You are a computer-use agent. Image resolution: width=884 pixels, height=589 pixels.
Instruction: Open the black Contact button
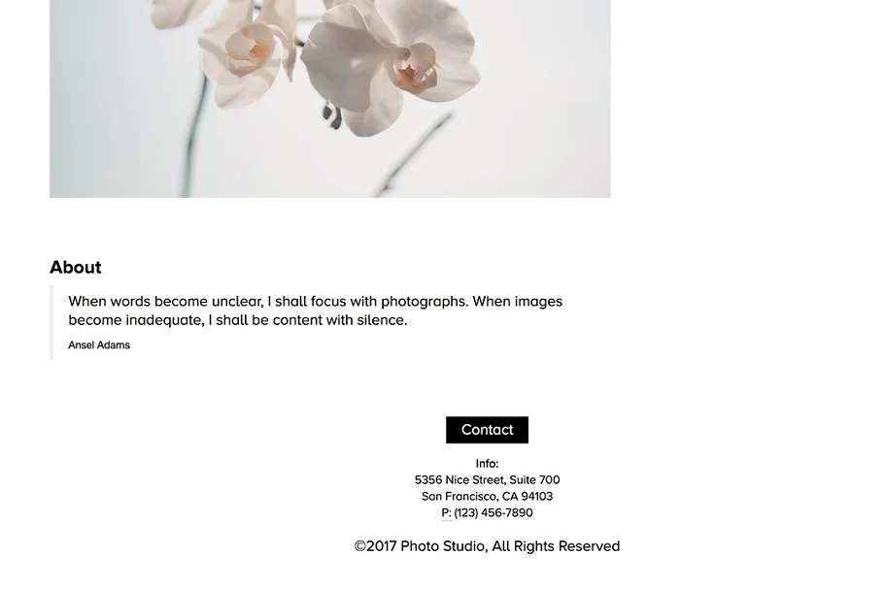click(x=487, y=430)
